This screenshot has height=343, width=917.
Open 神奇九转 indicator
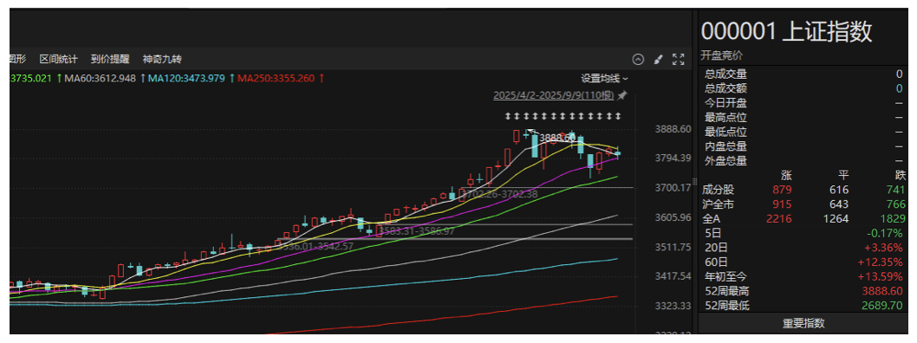162,59
